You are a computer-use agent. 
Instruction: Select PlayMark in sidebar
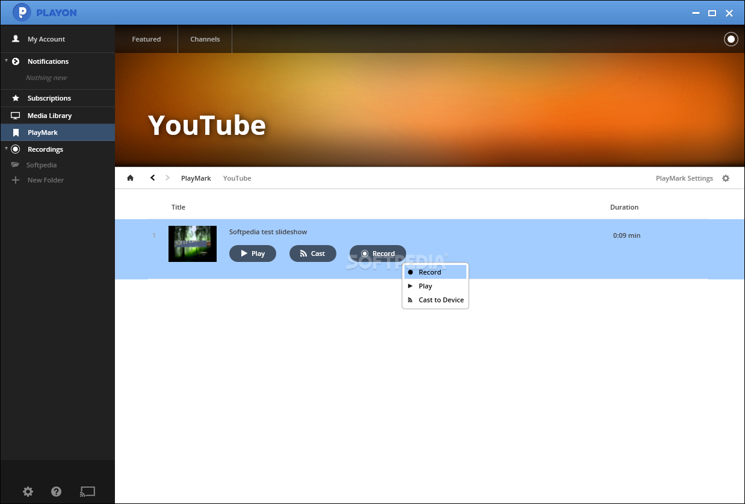[x=57, y=132]
